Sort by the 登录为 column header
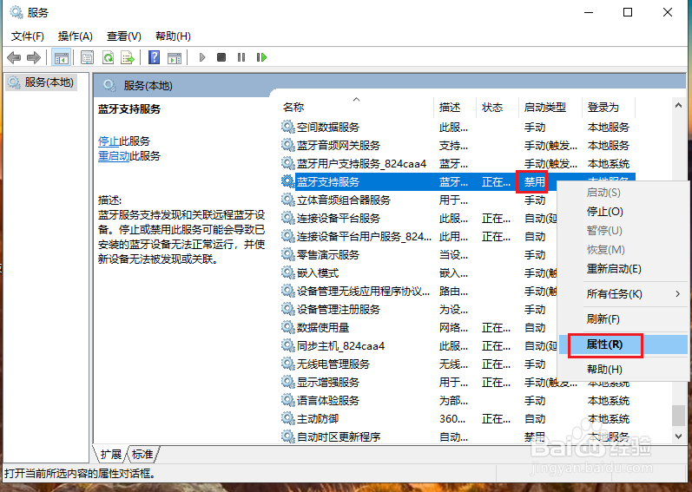The width and height of the screenshot is (692, 492). [x=609, y=107]
